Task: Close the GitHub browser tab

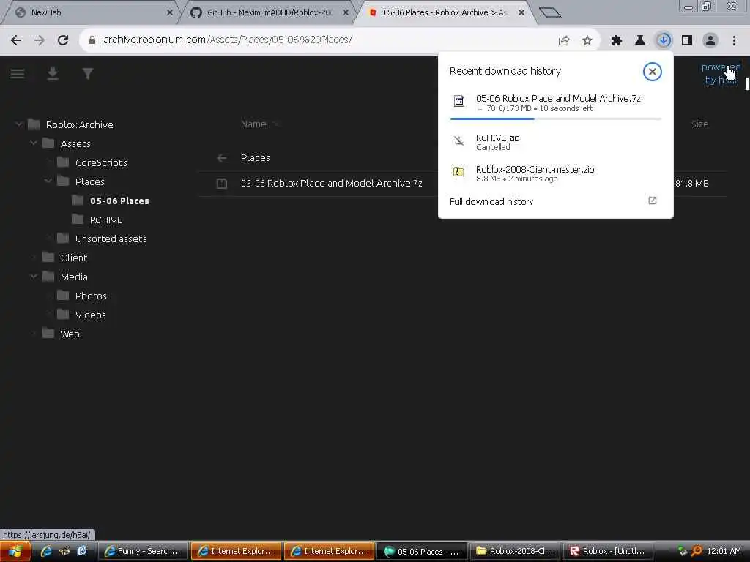Action: click(346, 12)
